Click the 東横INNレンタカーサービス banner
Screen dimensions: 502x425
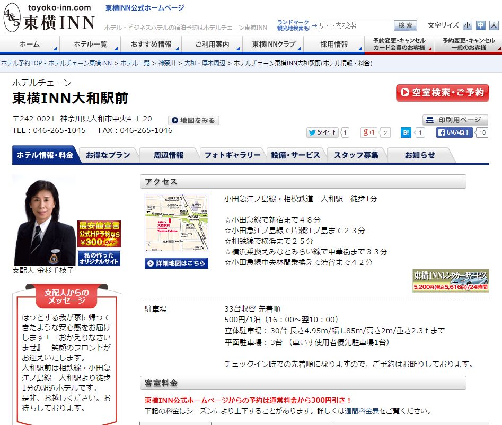point(451,281)
